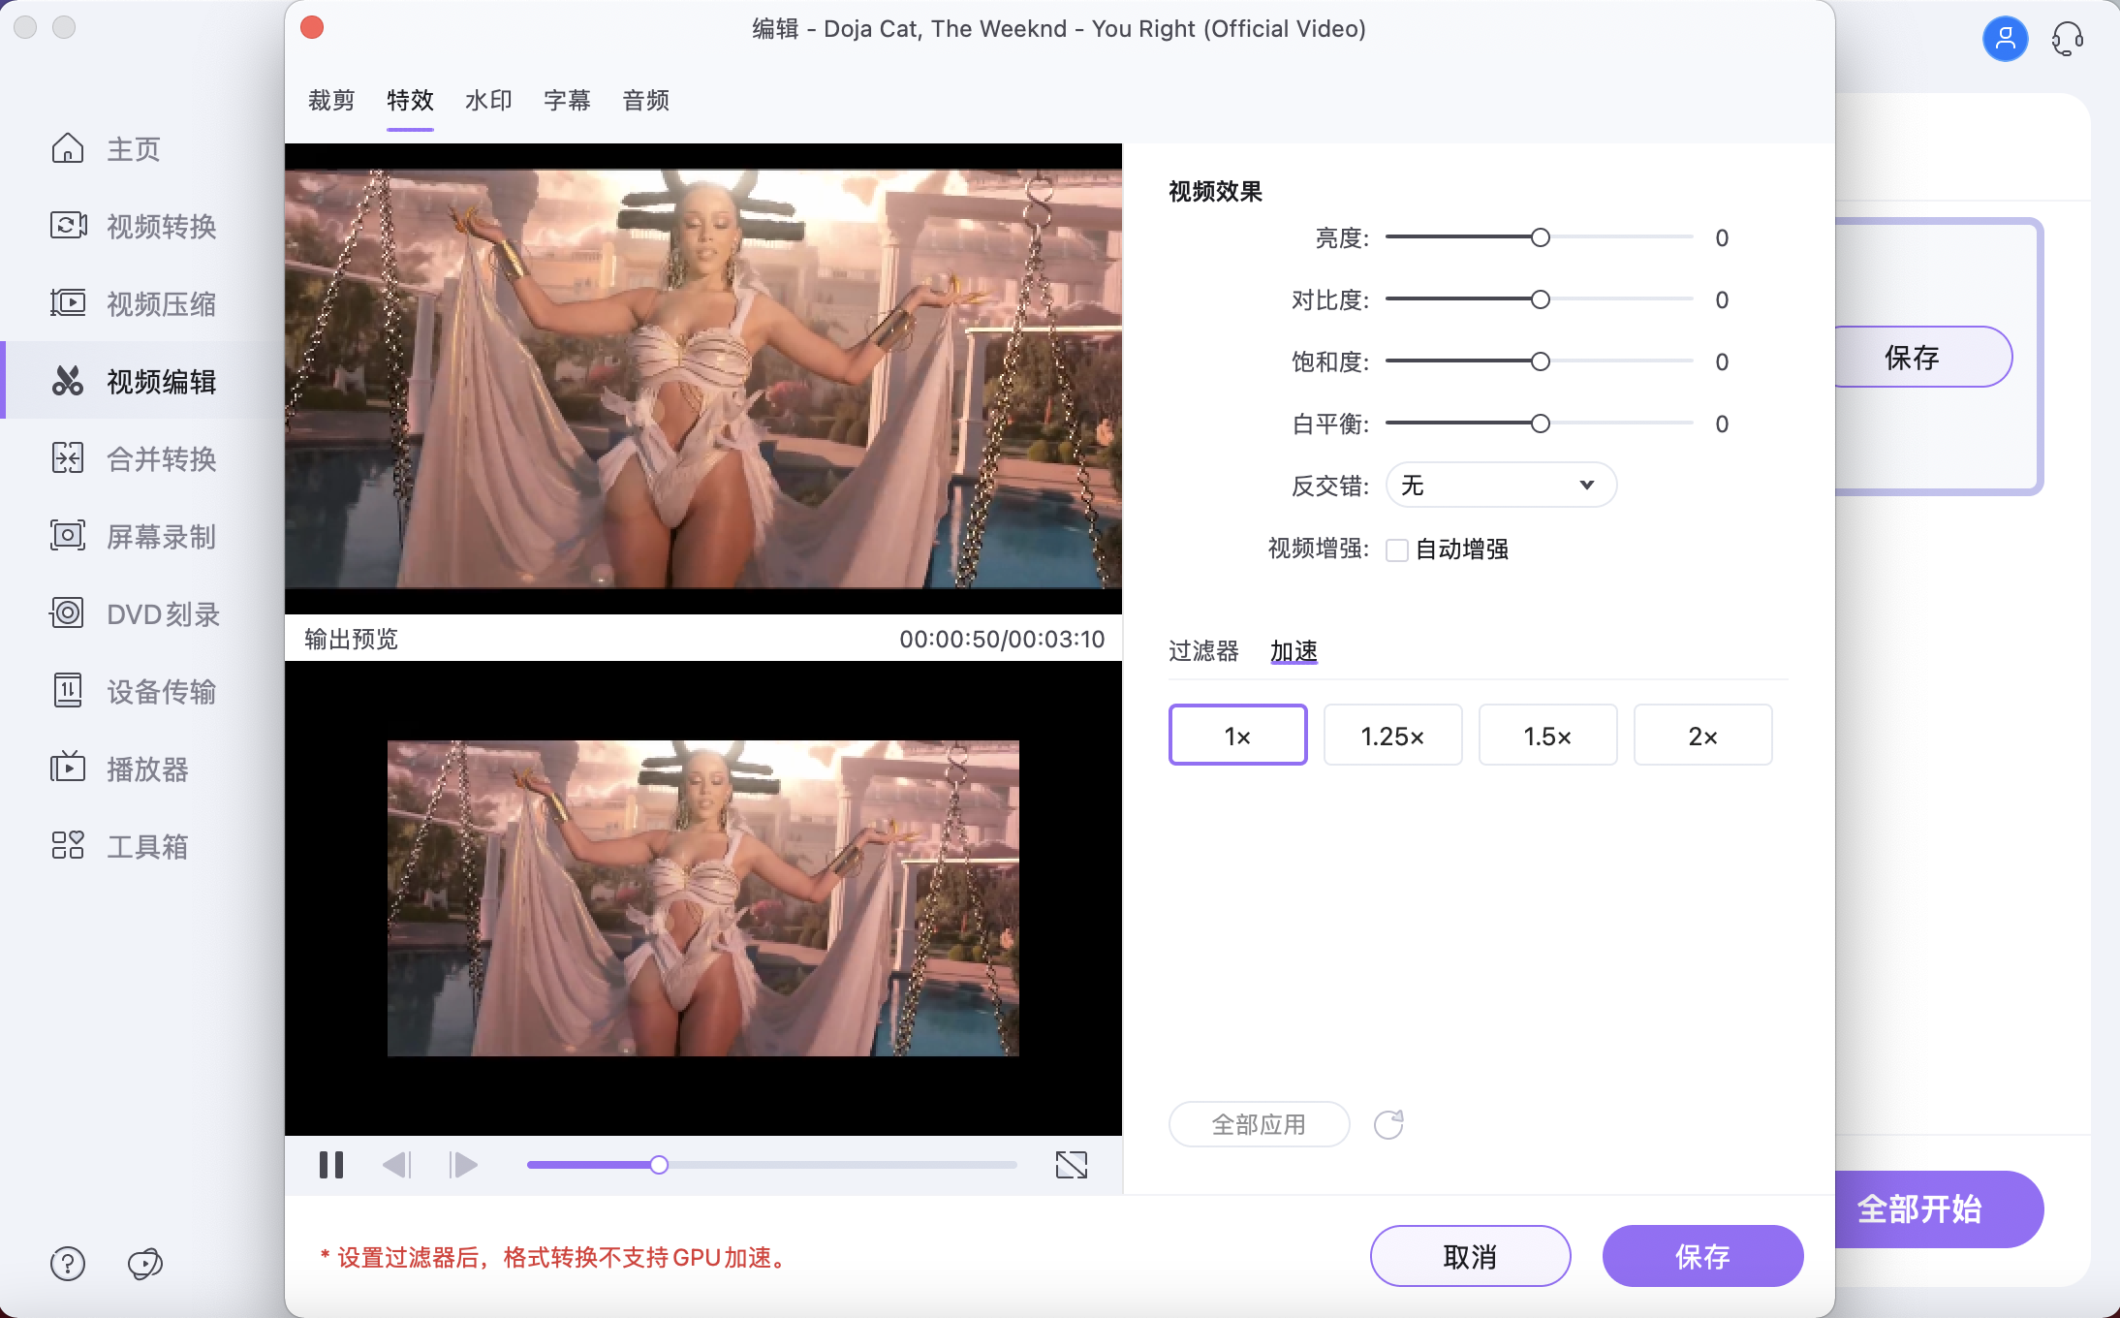This screenshot has height=1318, width=2120.
Task: Click the 对比度 slider handle
Action: (1540, 299)
